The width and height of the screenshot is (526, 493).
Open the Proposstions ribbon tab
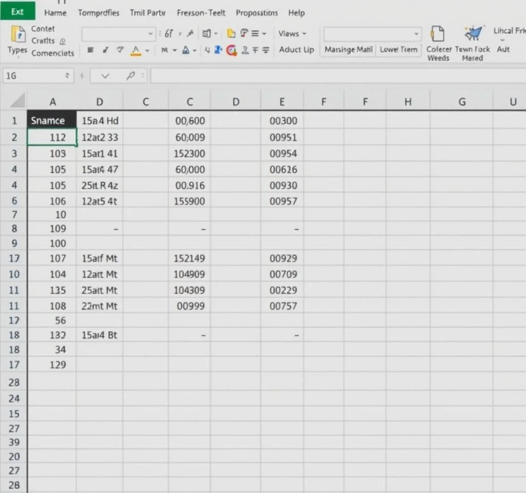(256, 13)
